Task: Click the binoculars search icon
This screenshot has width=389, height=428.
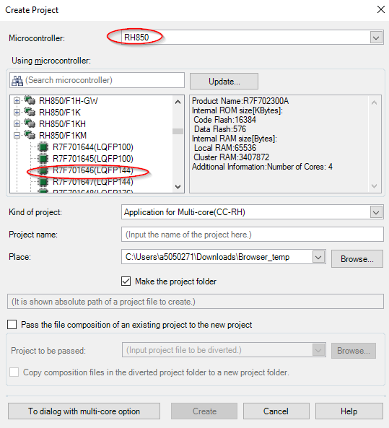Action: (17, 81)
